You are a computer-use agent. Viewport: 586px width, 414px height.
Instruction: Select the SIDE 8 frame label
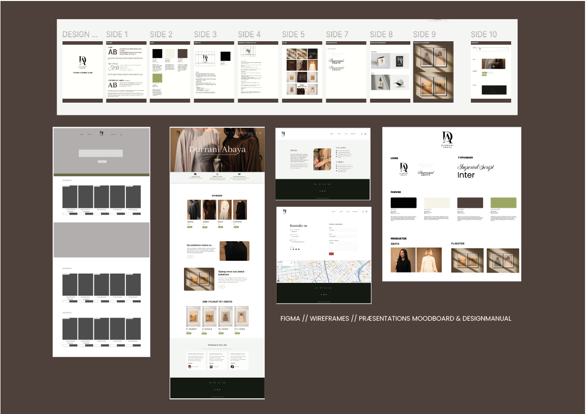(381, 34)
